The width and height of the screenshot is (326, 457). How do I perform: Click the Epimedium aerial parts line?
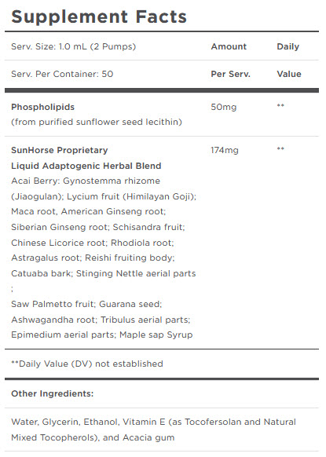point(102,335)
